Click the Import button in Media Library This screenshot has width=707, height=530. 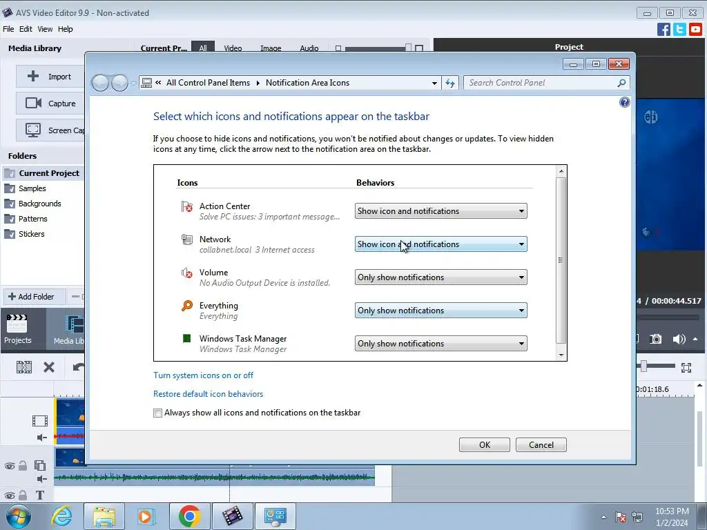point(50,77)
